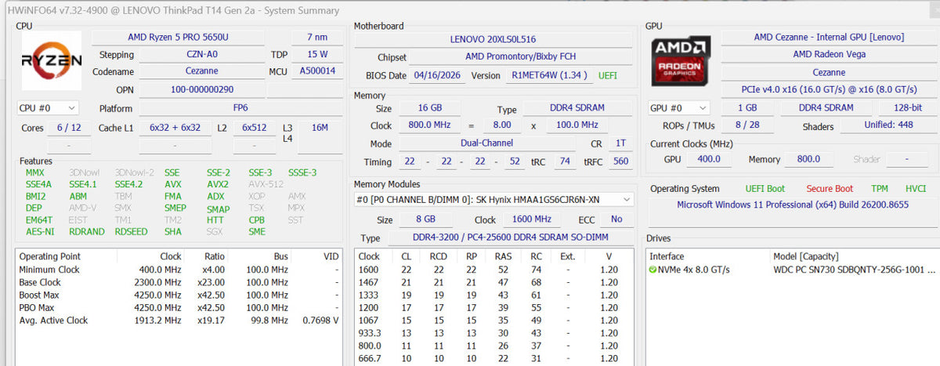Select the 1467 row in timing table
940x366 pixels.
tap(493, 282)
